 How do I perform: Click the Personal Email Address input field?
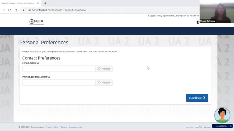point(59,83)
